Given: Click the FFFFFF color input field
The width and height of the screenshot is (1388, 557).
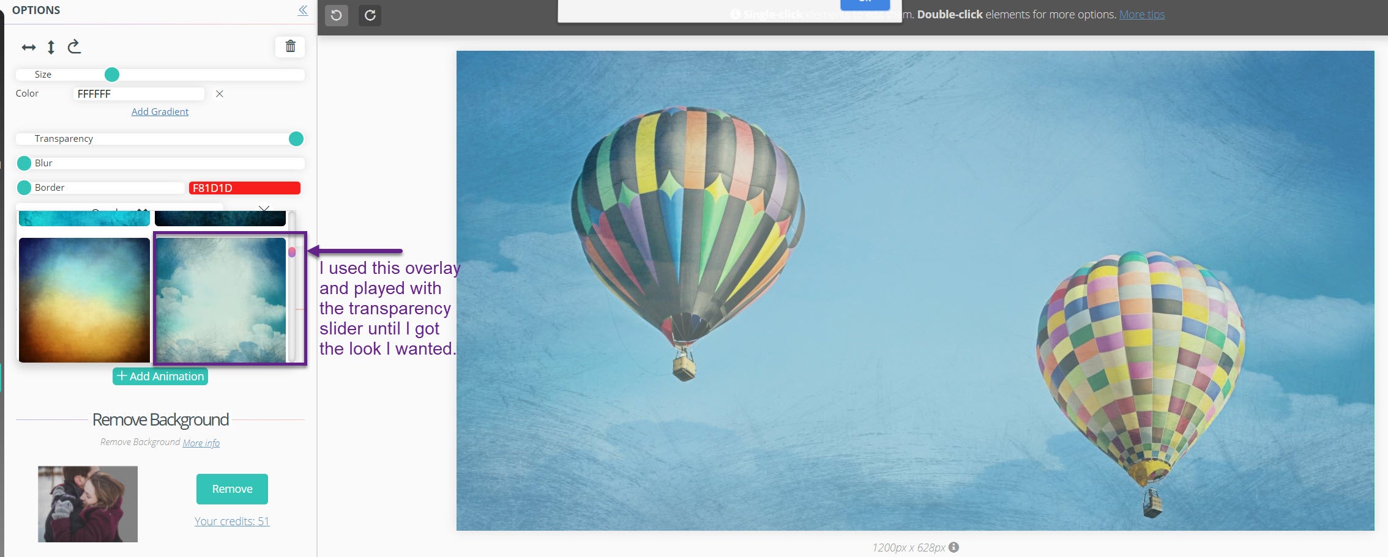Looking at the screenshot, I should click(138, 94).
